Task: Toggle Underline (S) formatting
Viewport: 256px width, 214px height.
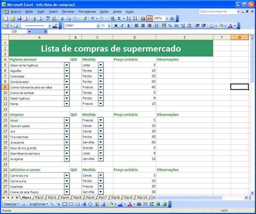Action: [x=129, y=26]
